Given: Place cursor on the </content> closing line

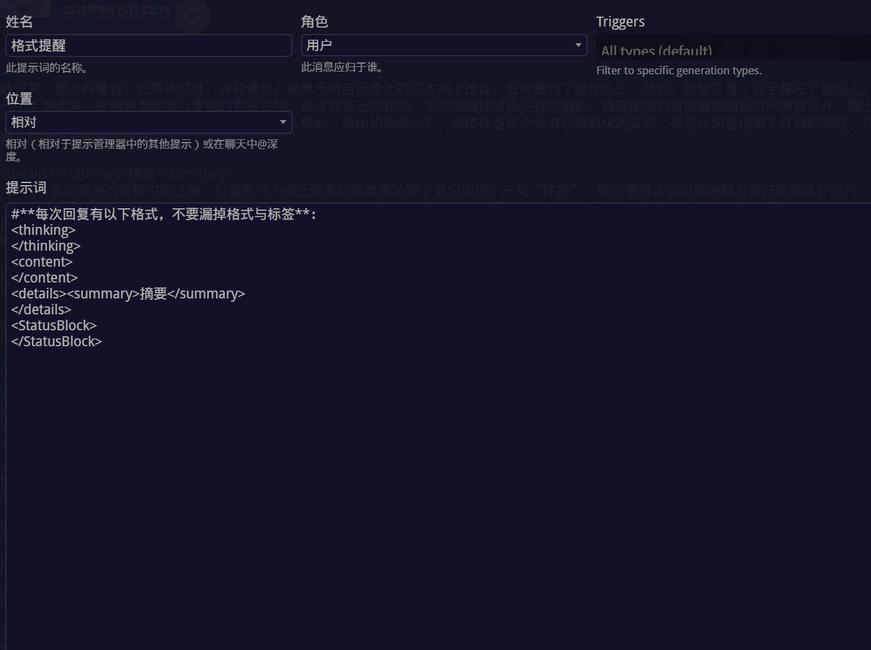Looking at the screenshot, I should [x=44, y=278].
